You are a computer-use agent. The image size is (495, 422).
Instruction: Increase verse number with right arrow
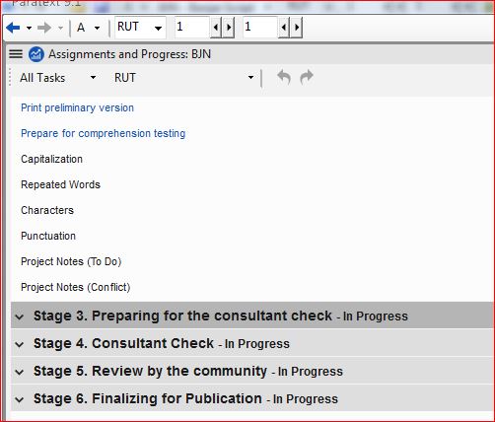point(297,28)
